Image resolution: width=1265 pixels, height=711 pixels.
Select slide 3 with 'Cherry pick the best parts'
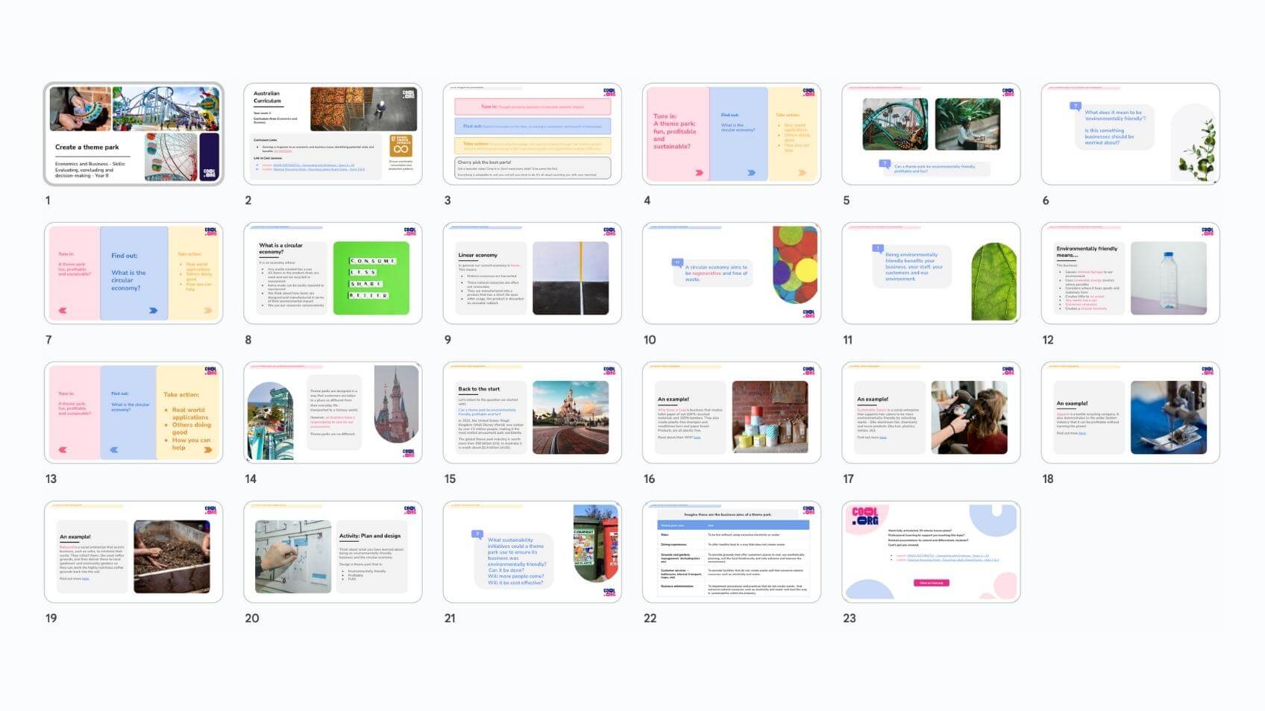[532, 134]
